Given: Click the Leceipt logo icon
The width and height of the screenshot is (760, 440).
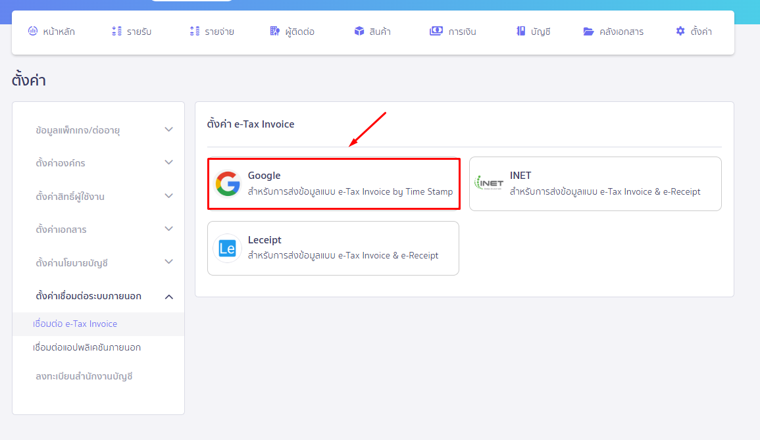Looking at the screenshot, I should 227,249.
